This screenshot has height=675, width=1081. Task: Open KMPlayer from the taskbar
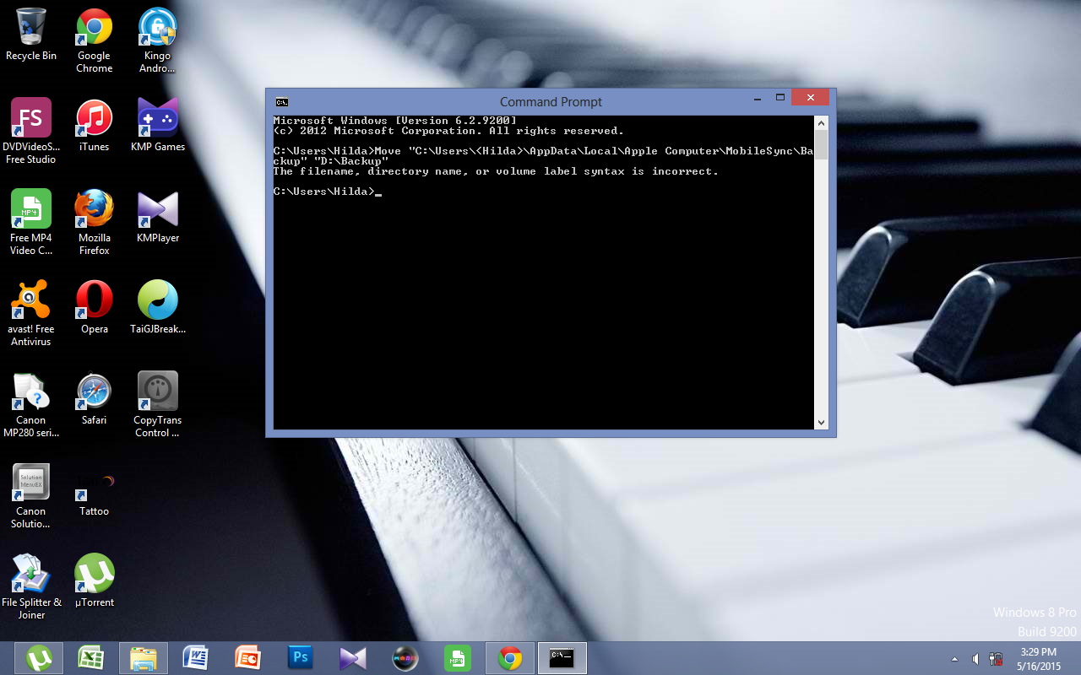coord(353,658)
